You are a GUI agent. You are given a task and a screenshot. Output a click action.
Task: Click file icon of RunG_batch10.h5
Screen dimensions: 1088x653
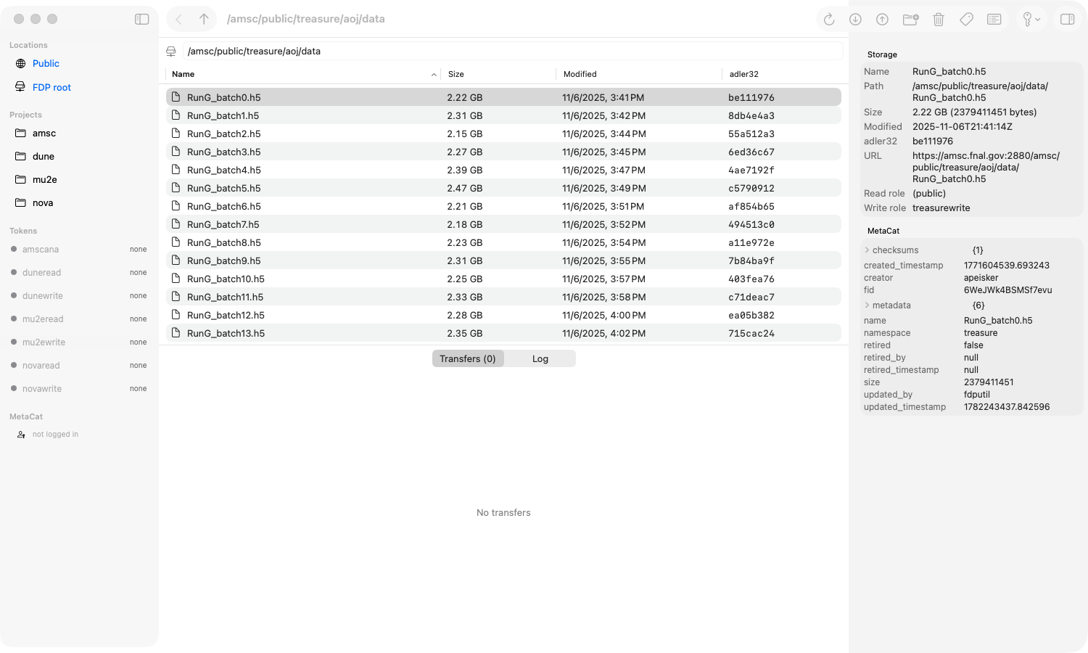[x=176, y=279]
